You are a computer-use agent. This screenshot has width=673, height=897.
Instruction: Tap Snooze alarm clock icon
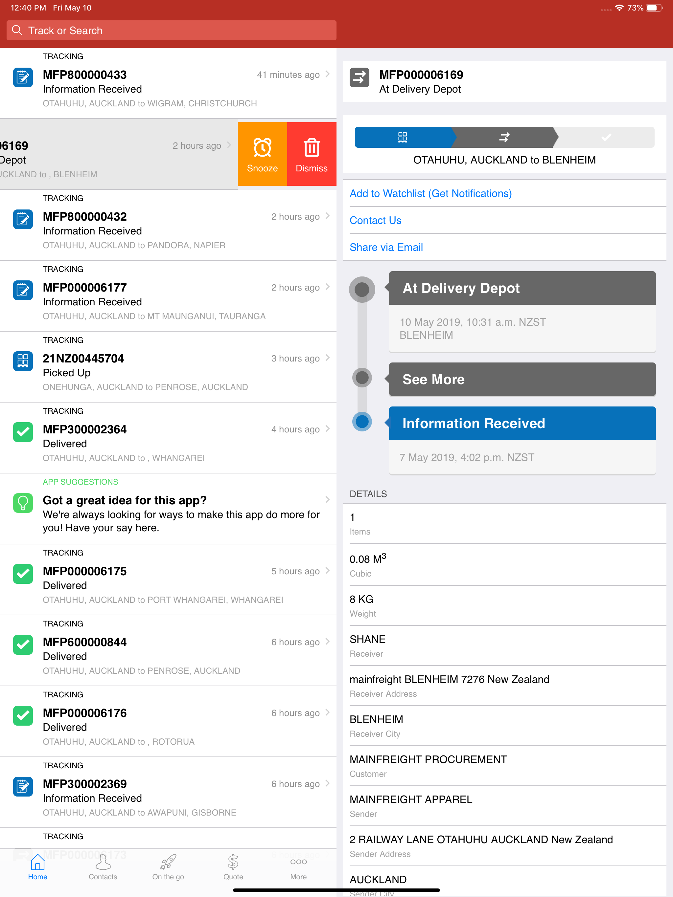click(x=263, y=148)
